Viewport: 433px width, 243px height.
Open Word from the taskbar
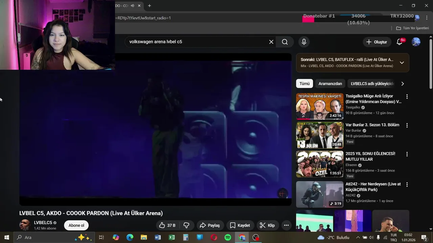tap(158, 237)
